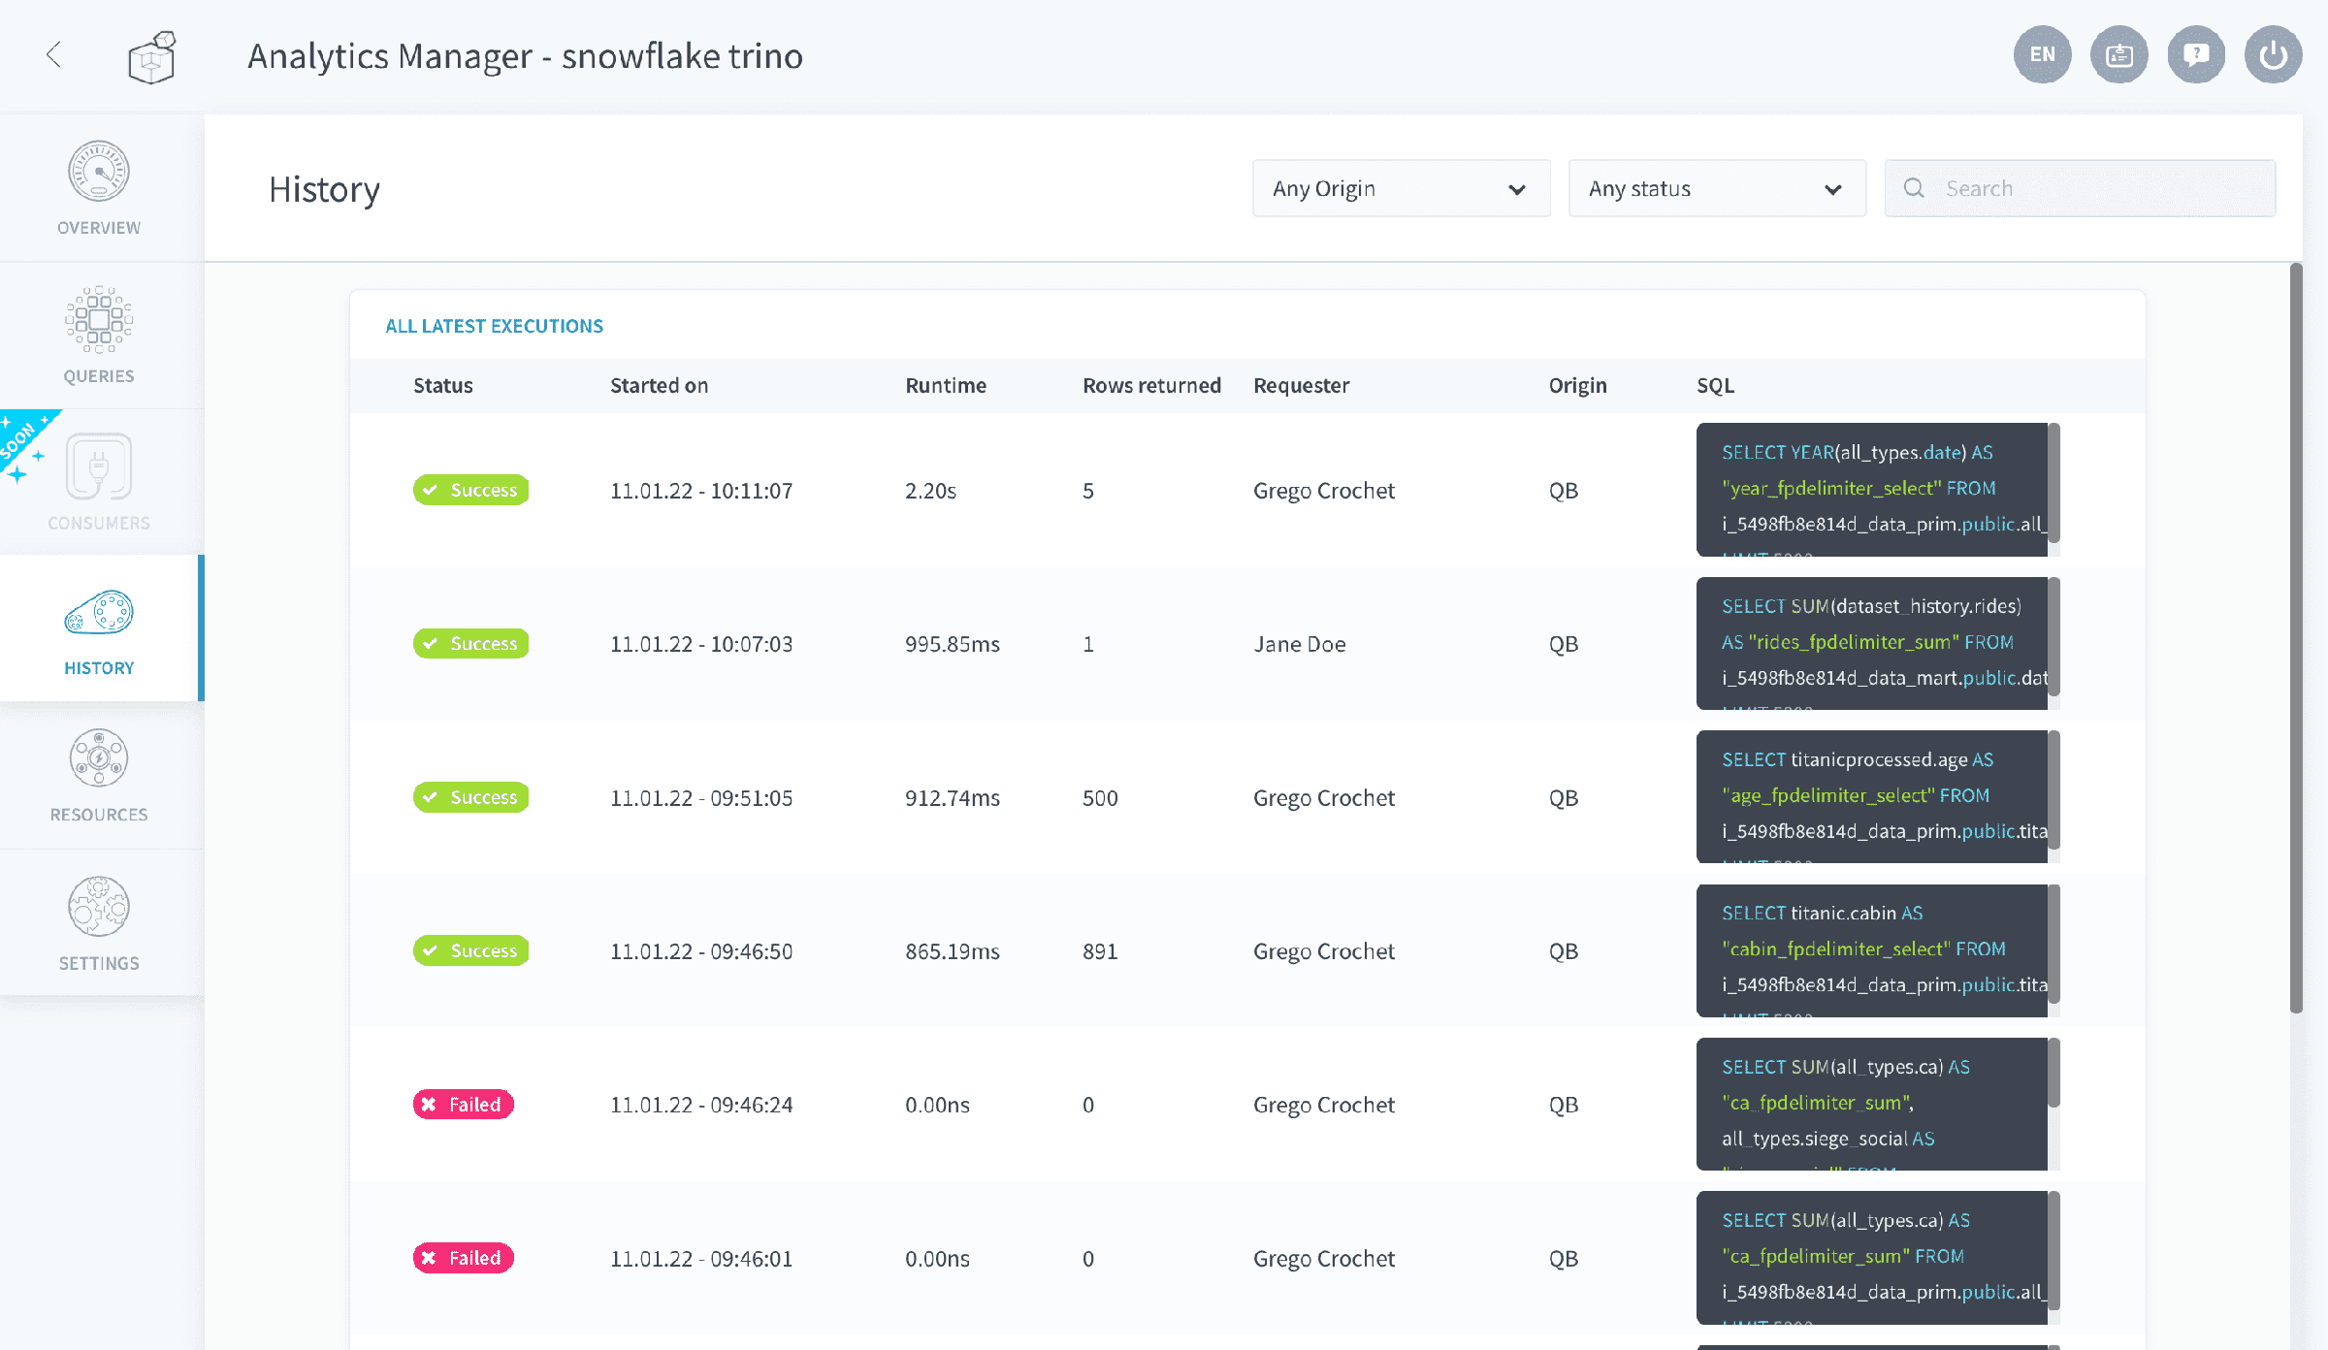Screen dimensions: 2328x1350
Task: Open the QUERIES menu label
Action: 99,376
